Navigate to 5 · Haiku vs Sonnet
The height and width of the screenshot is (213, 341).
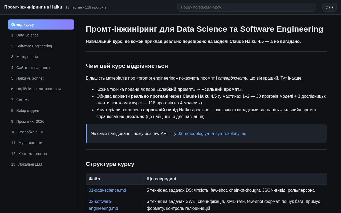tap(41, 78)
